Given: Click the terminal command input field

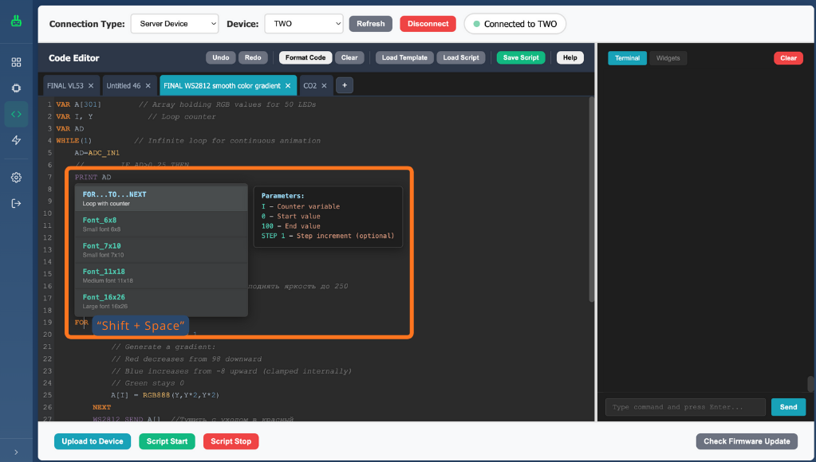Looking at the screenshot, I should (684, 407).
